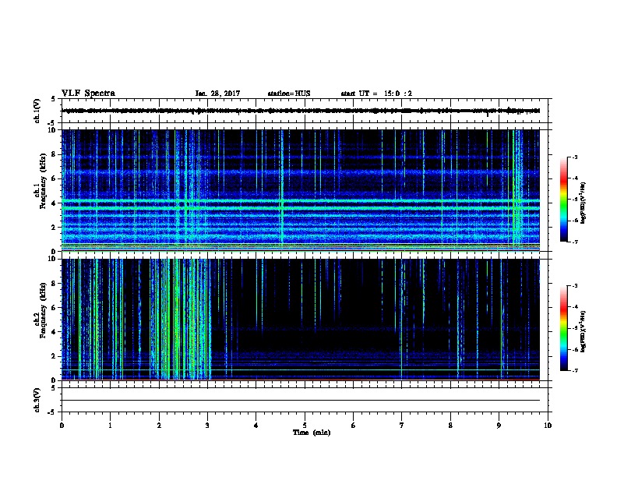Click time-axis tick label "3"

207,425
